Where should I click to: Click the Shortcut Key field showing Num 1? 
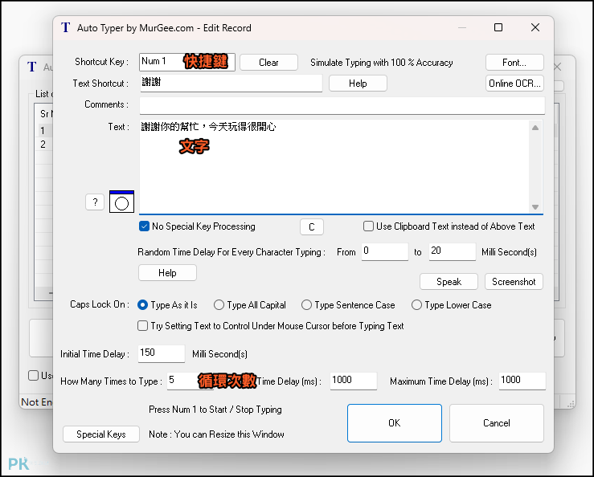pos(187,62)
